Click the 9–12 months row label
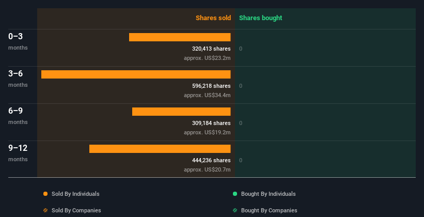 [18, 153]
